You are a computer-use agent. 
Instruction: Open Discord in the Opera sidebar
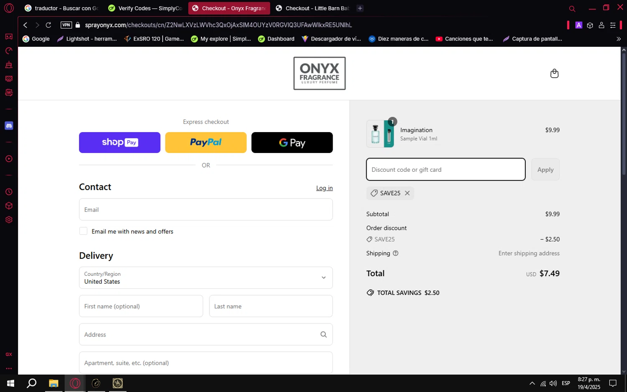(x=9, y=126)
